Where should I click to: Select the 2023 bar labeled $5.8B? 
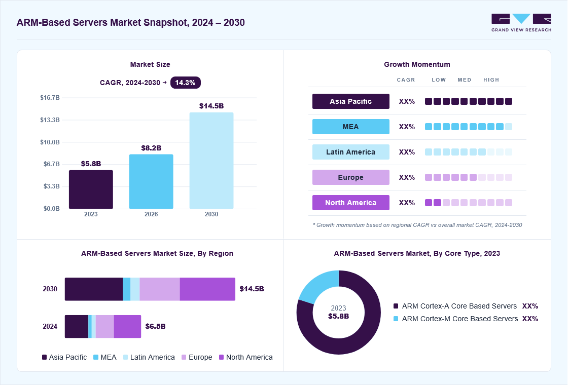click(91, 189)
